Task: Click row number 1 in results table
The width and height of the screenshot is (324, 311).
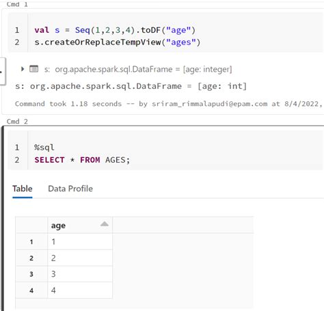Action: tap(31, 242)
